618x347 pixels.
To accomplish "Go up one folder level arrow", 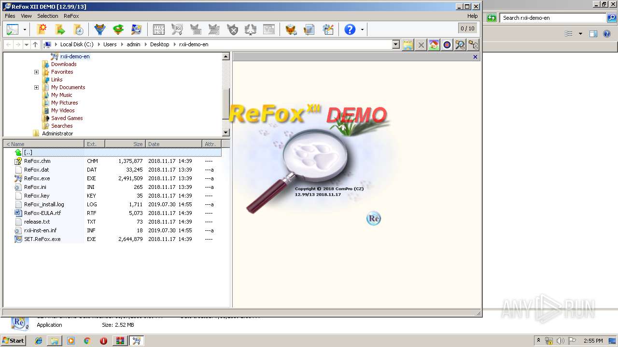I will click(x=35, y=44).
